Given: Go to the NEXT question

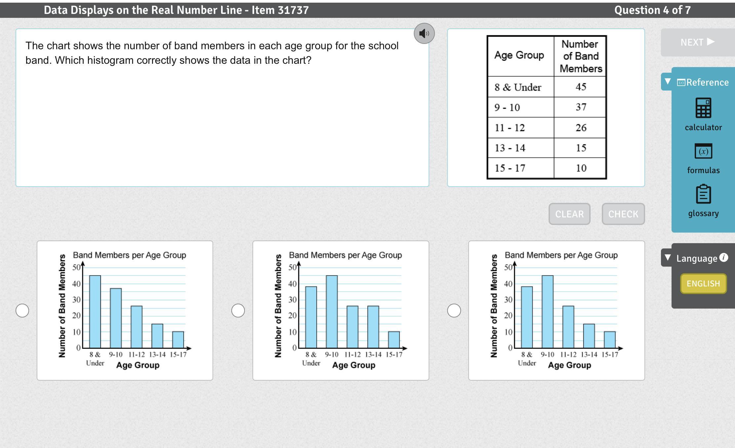Looking at the screenshot, I should (697, 42).
